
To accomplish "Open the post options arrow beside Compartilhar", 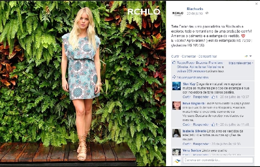I will [250, 56].
